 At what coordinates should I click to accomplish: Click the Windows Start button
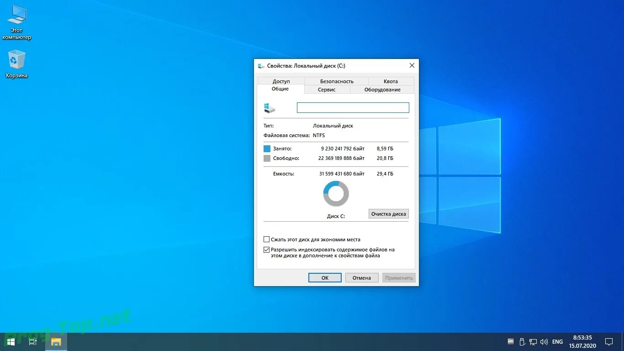coord(10,341)
